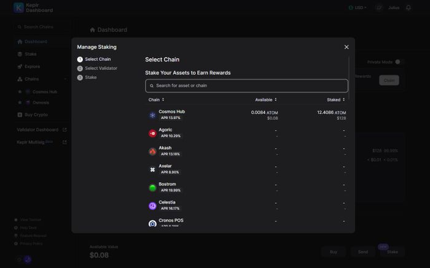Click the Buy button at bottom
This screenshot has width=430, height=268.
click(334, 252)
